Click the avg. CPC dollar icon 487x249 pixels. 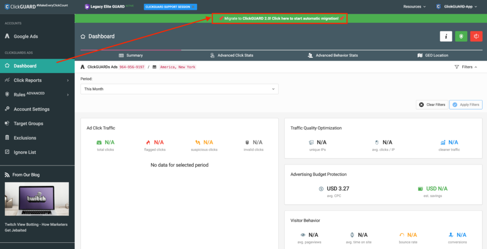tap(321, 189)
